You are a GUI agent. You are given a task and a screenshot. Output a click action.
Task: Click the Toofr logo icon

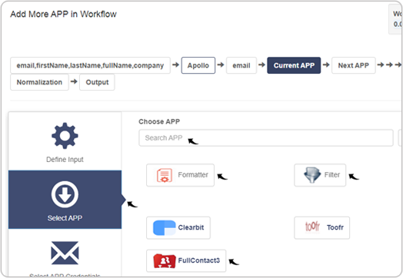click(x=312, y=227)
